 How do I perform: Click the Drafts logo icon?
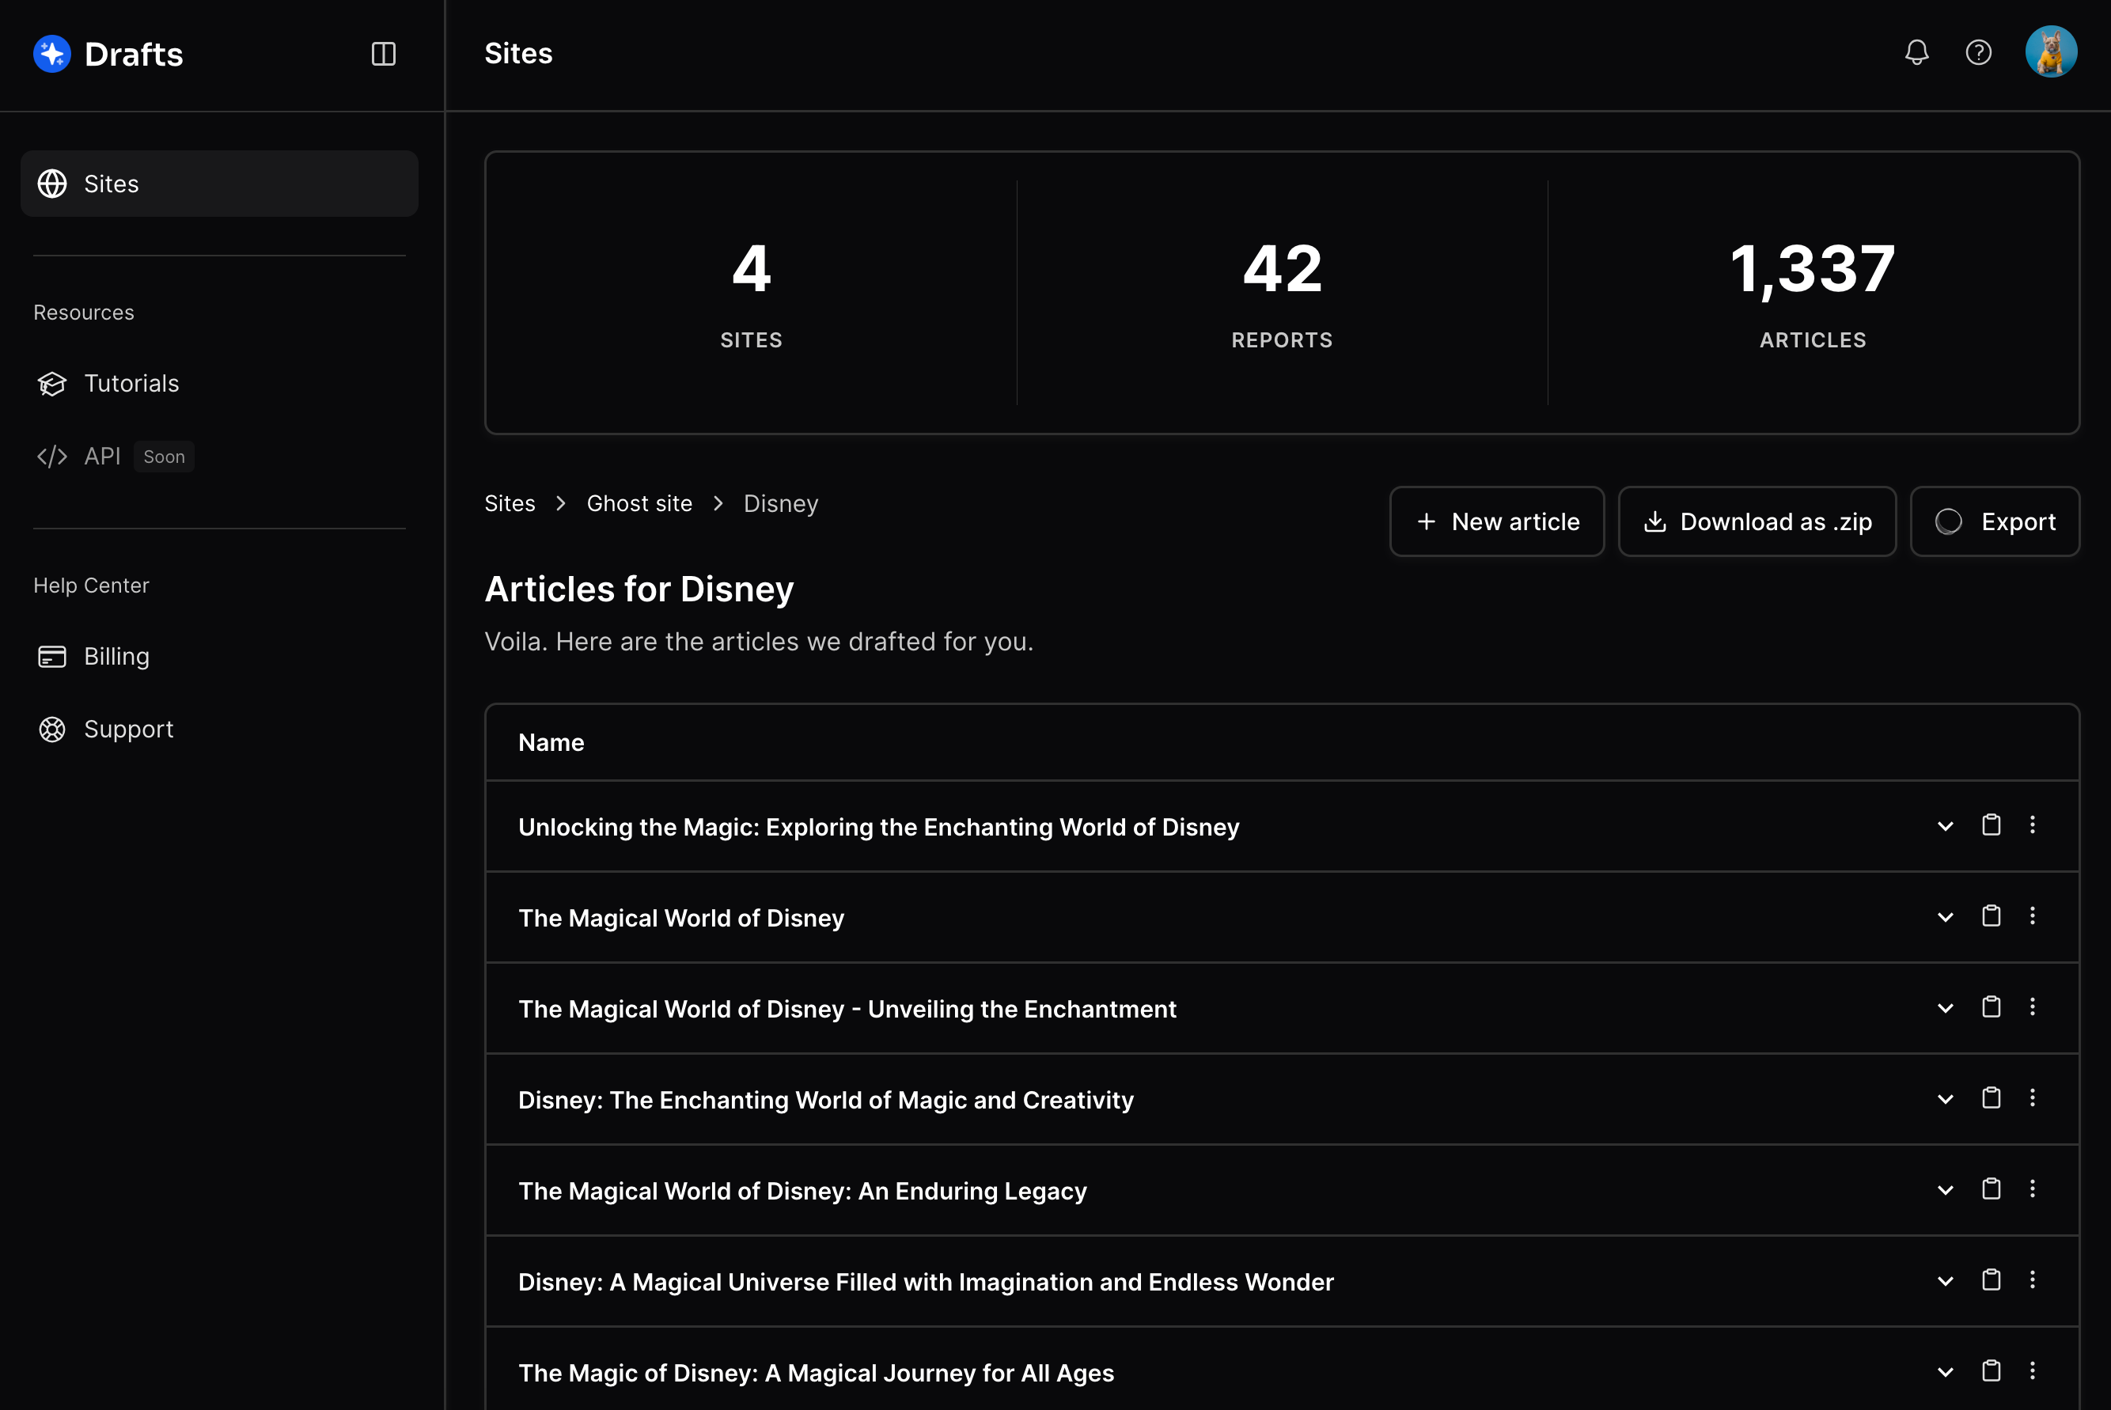click(52, 54)
